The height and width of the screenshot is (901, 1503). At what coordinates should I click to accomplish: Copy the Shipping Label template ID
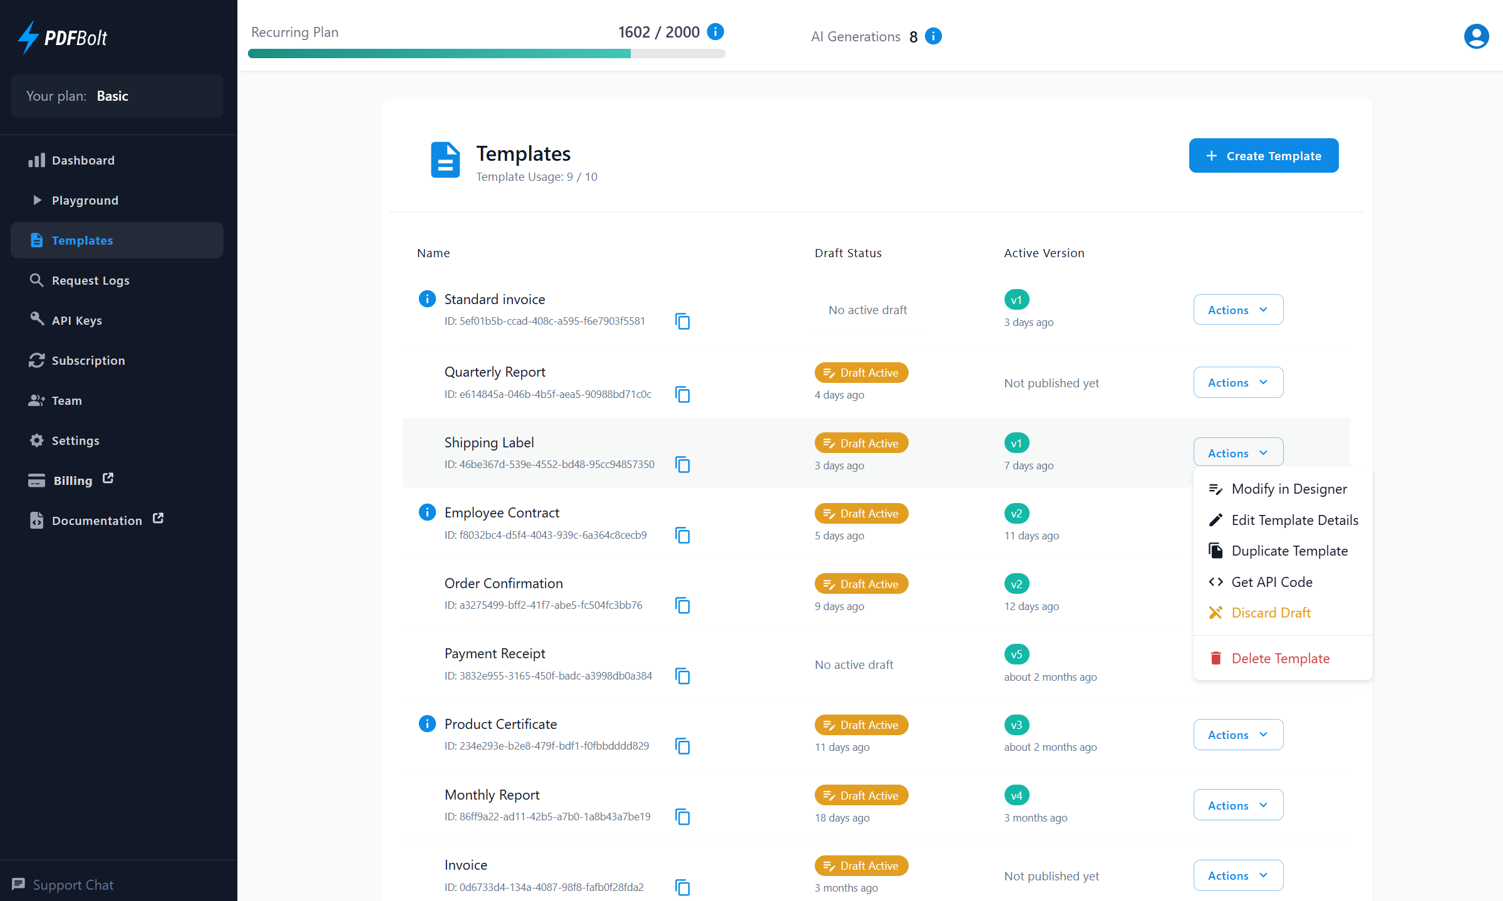coord(682,465)
